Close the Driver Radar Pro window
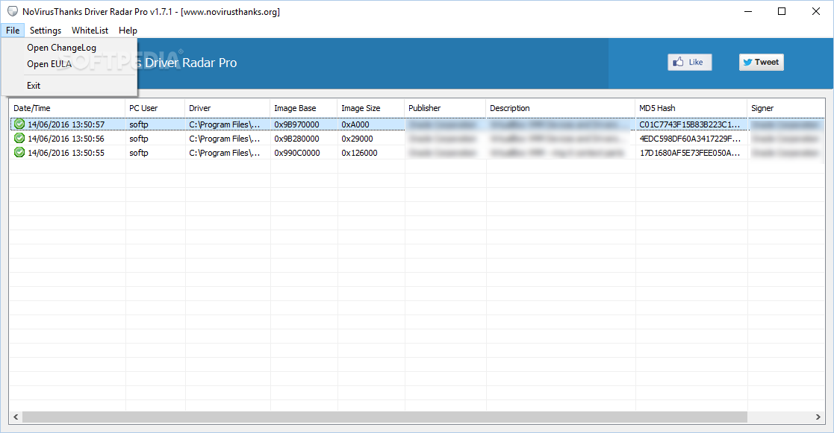Image resolution: width=834 pixels, height=433 pixels. coord(816,11)
